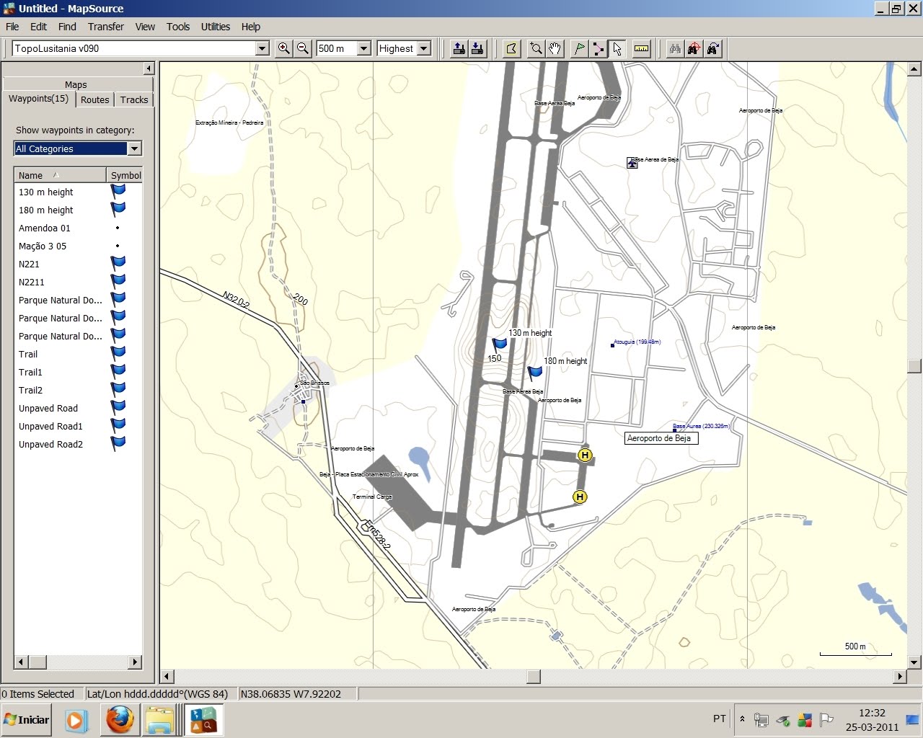Select the Distance/Bearing ruler tool
Image resolution: width=923 pixels, height=738 pixels.
point(641,48)
